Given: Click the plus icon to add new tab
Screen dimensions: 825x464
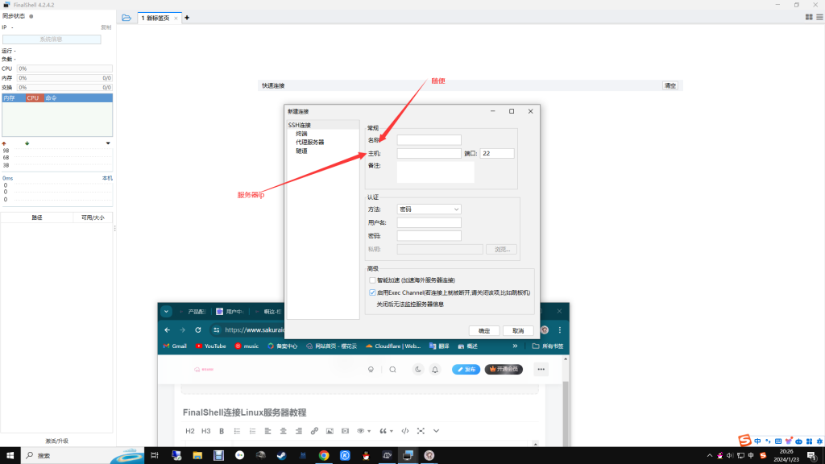Looking at the screenshot, I should 187,18.
